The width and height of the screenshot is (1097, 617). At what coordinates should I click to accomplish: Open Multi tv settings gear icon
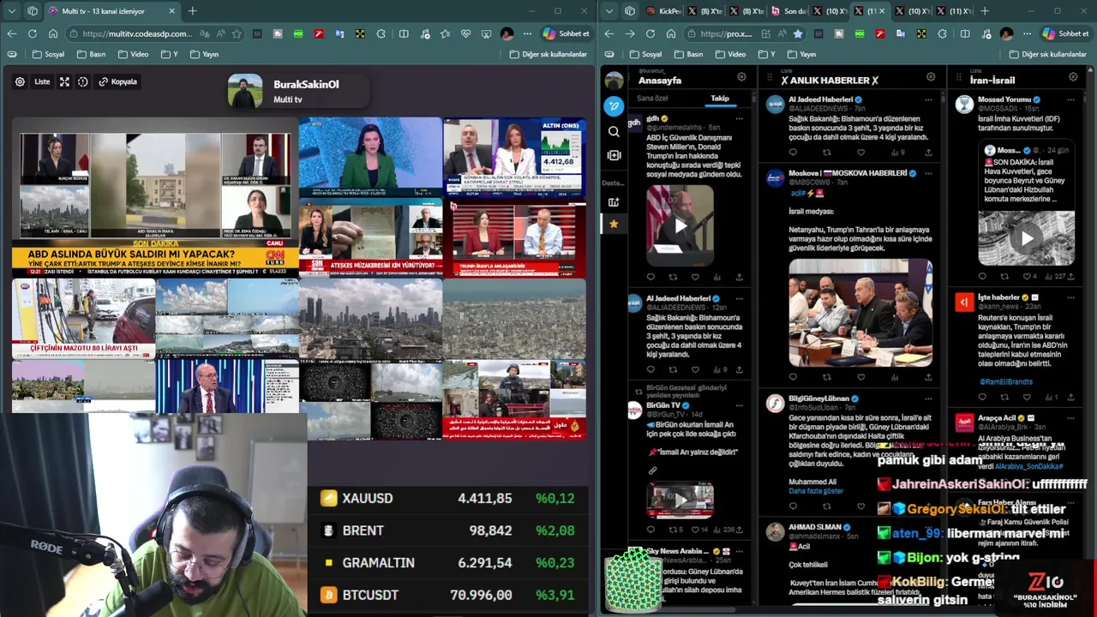coord(20,81)
